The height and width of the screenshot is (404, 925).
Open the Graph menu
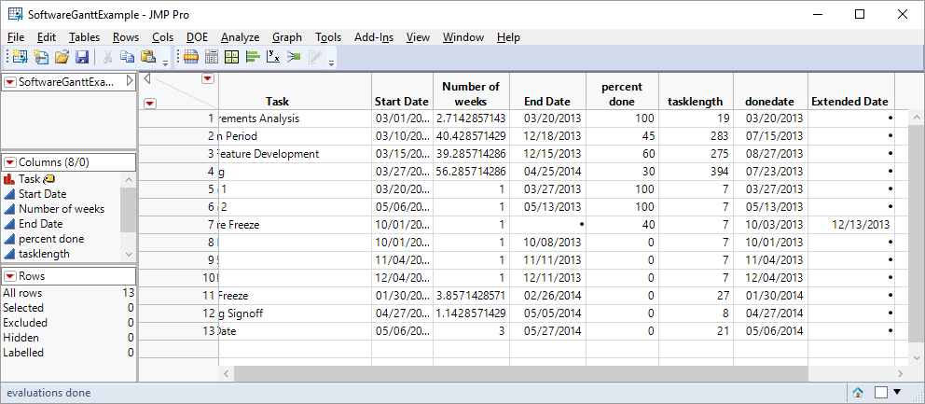point(287,37)
